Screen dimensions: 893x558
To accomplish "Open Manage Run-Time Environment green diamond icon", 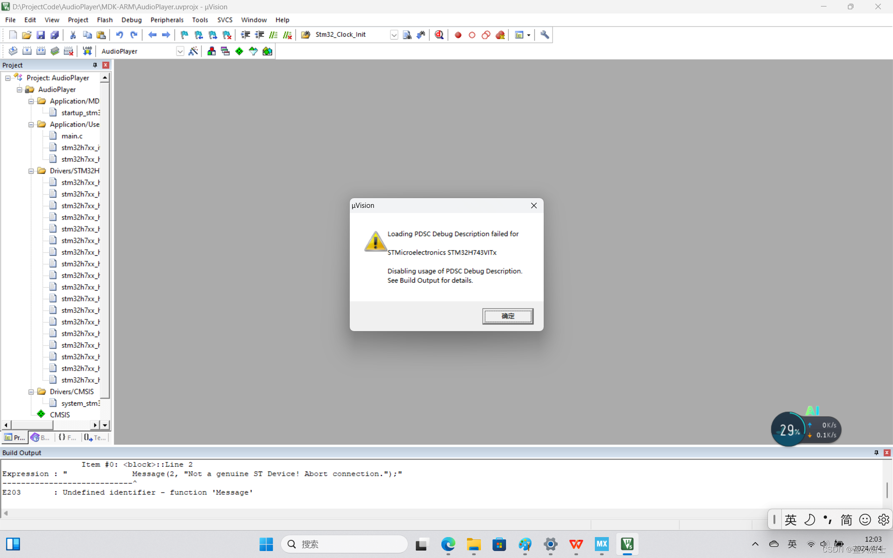I will pos(239,51).
